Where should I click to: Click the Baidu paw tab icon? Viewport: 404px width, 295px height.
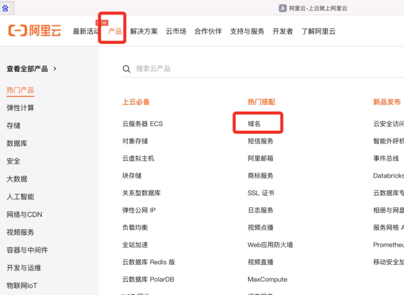coord(5,8)
